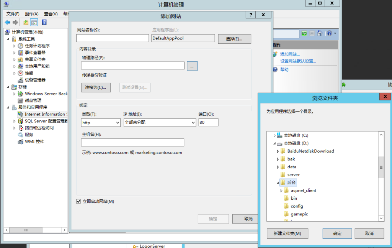
Task: Collapse the 后台 folder in browse tree
Action: [x=277, y=183]
